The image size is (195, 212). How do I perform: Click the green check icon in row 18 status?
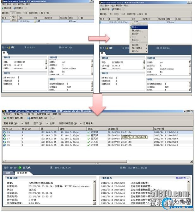(x=88, y=135)
